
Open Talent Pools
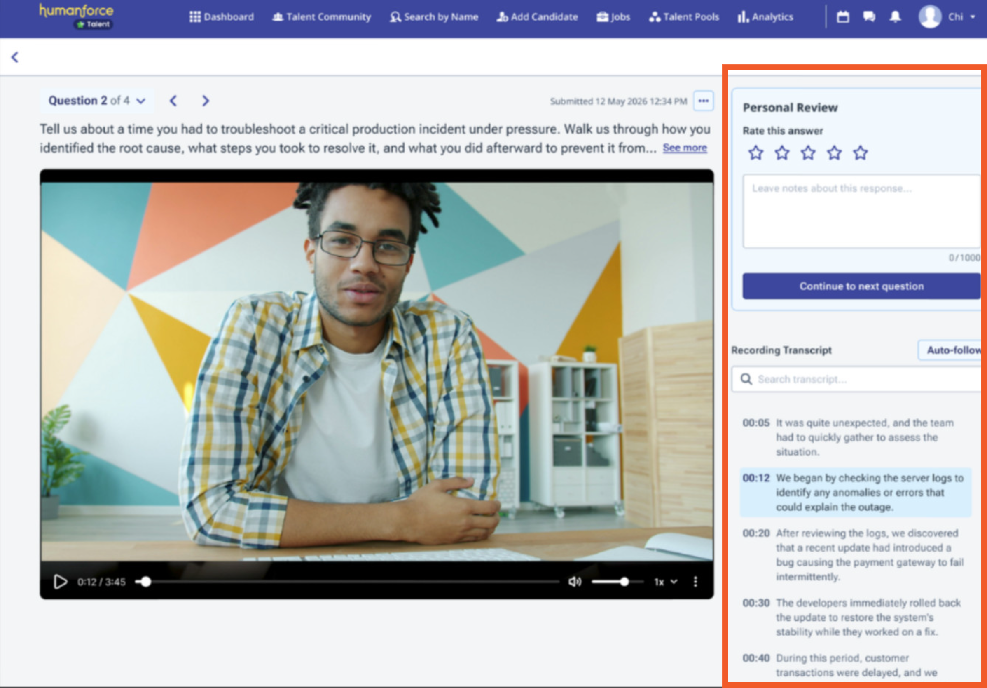(684, 17)
